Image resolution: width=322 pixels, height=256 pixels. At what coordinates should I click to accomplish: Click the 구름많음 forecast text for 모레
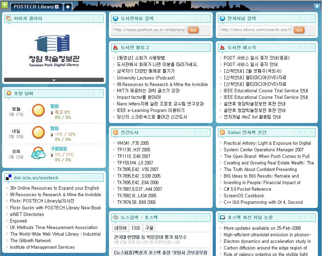(x=59, y=149)
